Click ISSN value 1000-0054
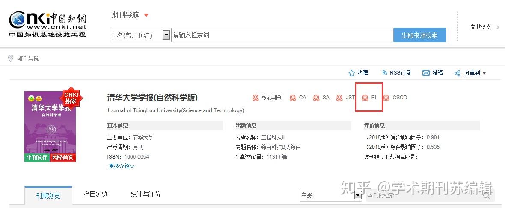 click(x=137, y=157)
